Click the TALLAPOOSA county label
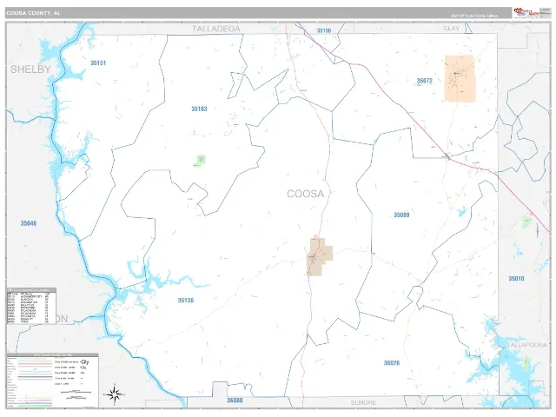The height and width of the screenshot is (417, 556). point(526,345)
